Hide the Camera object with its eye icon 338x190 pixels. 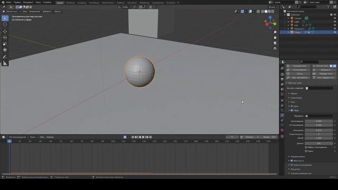[x=335, y=18]
